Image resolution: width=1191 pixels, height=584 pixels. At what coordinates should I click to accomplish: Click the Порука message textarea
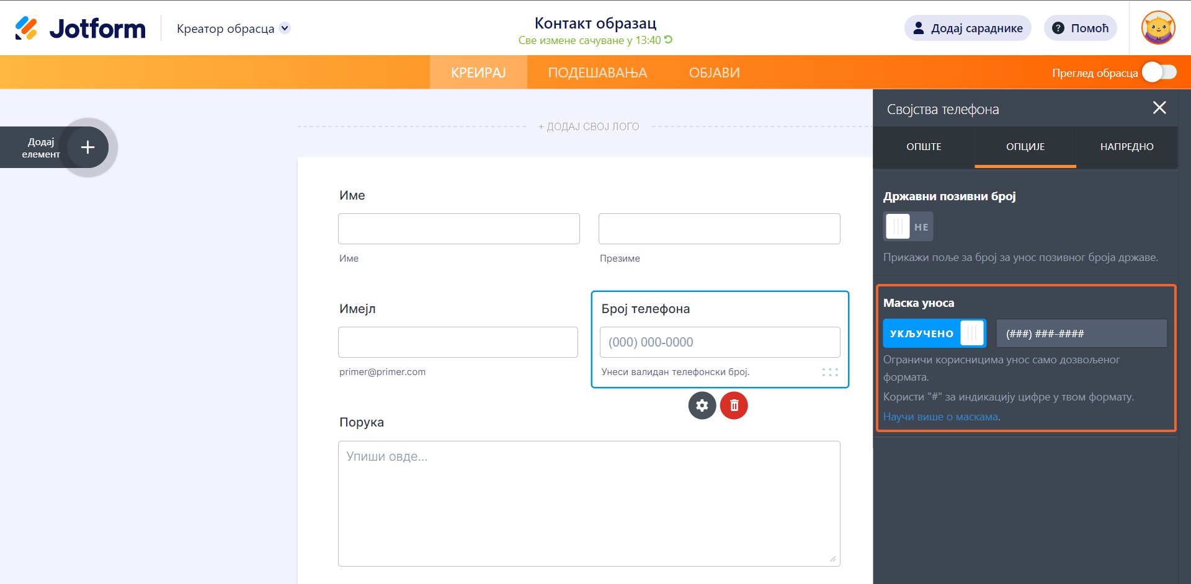pos(589,503)
